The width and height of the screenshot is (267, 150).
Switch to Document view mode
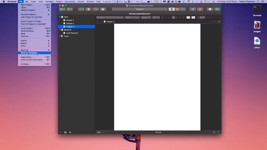171,9
